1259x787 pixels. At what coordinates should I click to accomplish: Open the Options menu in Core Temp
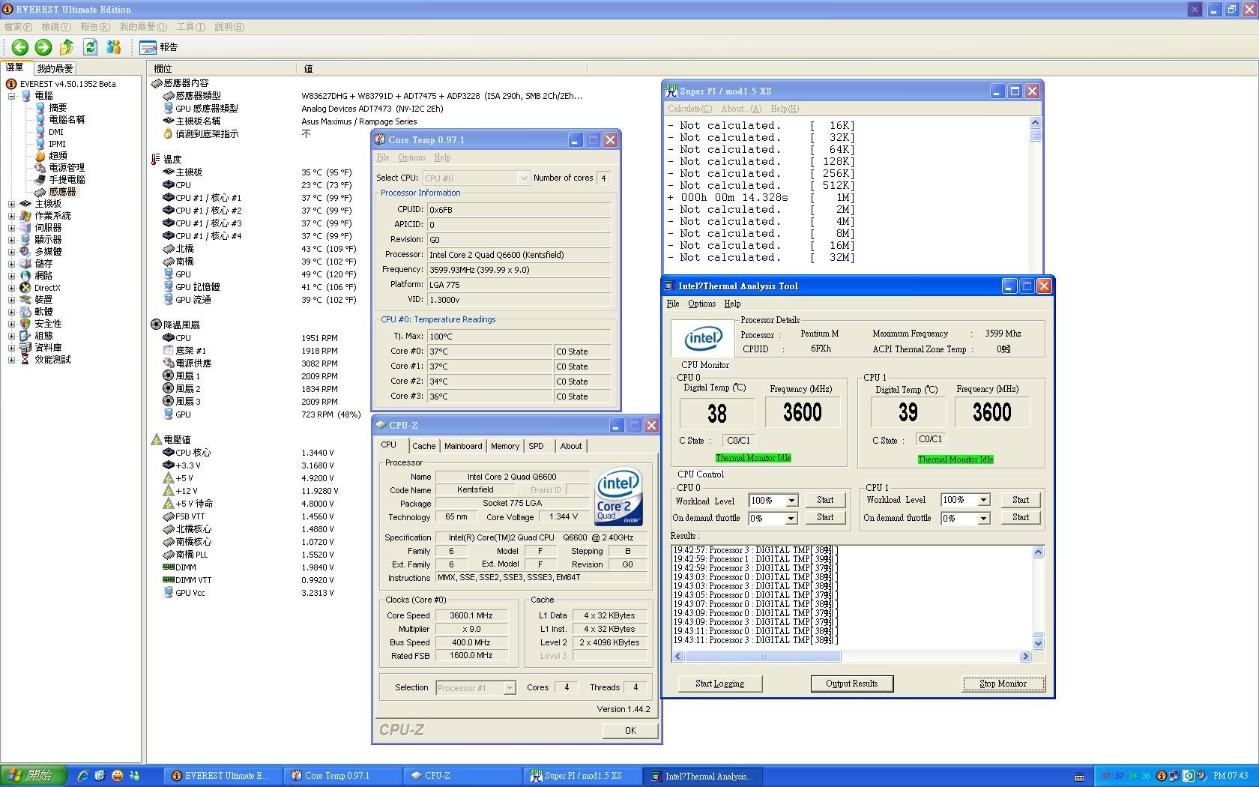click(411, 157)
